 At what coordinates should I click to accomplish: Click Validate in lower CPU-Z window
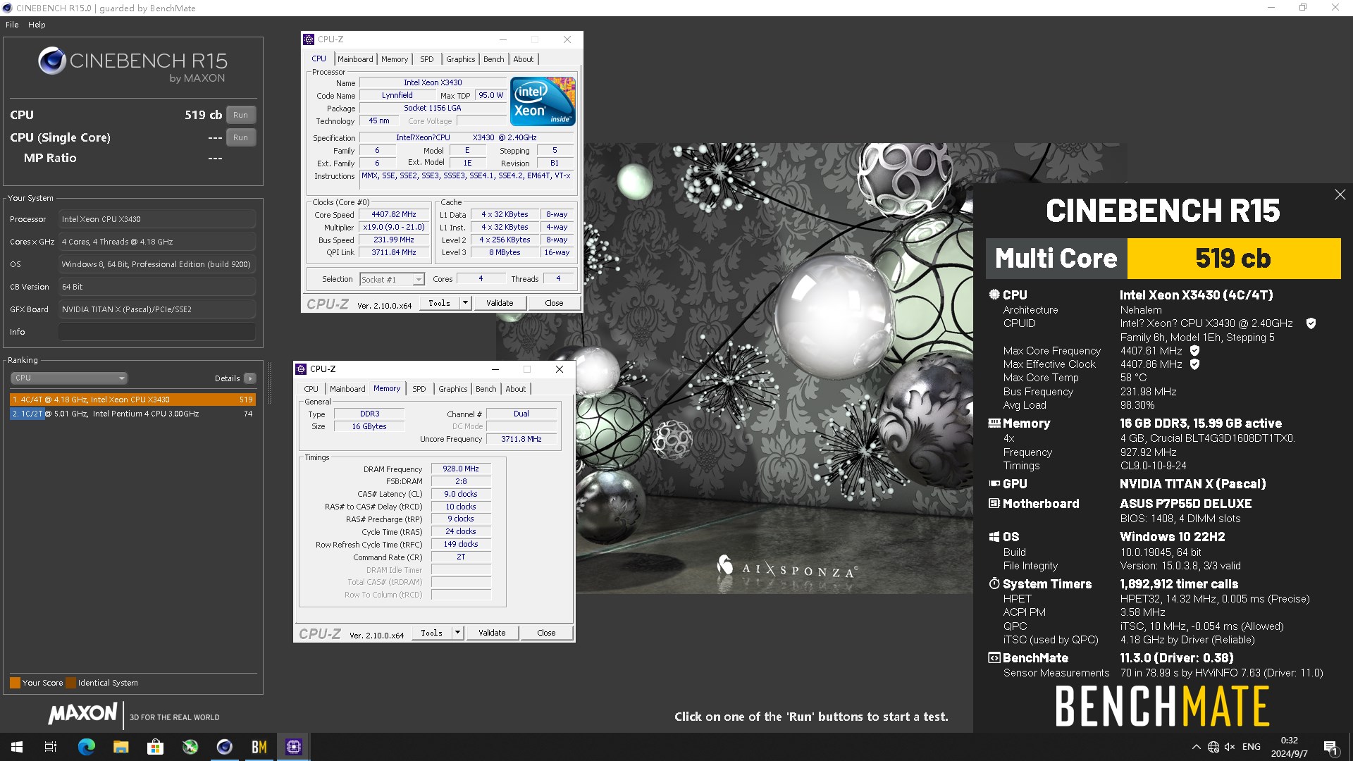(492, 633)
